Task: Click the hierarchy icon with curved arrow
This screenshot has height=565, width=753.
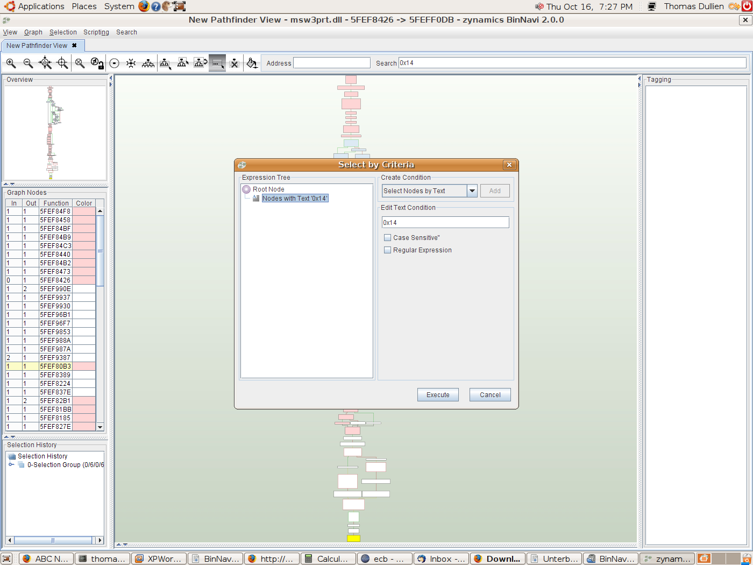Action: (x=200, y=63)
